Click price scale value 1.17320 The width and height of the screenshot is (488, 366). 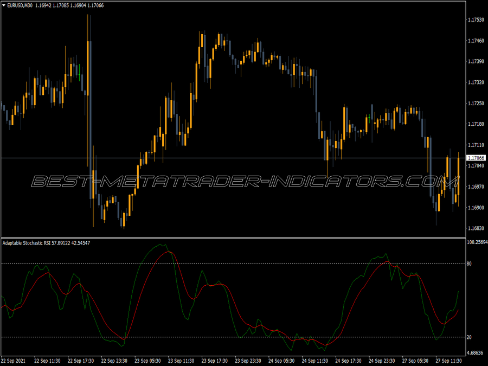[476, 82]
